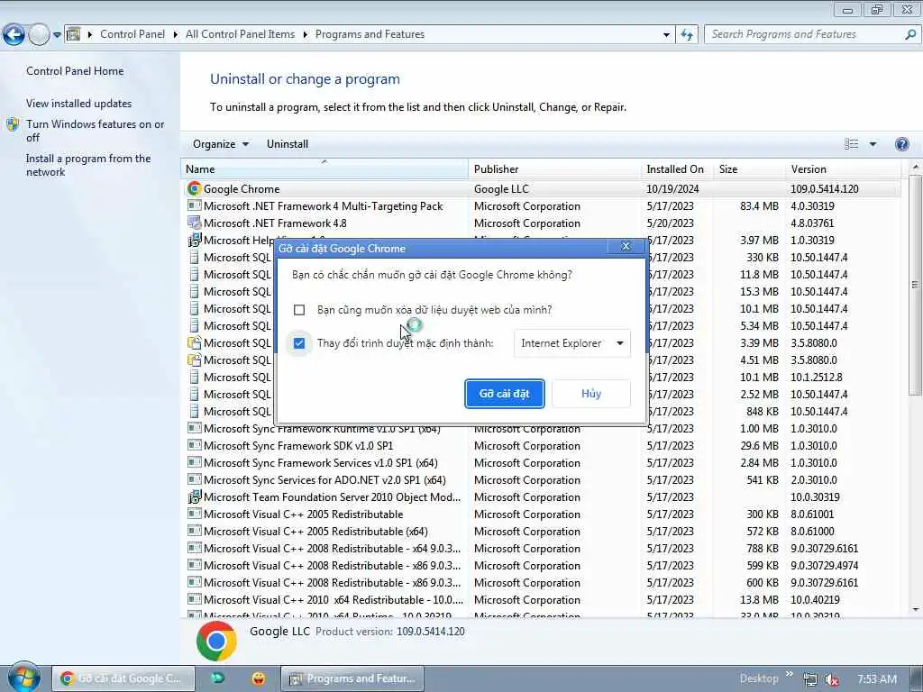Go back with the Back arrow button
The height and width of the screenshot is (692, 923).
coord(14,35)
